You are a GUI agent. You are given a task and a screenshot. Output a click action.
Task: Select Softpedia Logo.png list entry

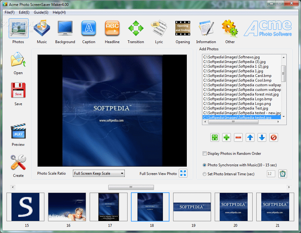237,104
